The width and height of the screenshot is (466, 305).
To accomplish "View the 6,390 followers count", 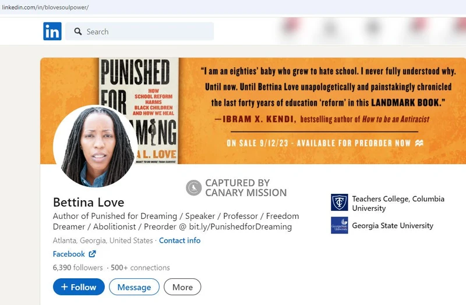I will pyautogui.click(x=77, y=268).
